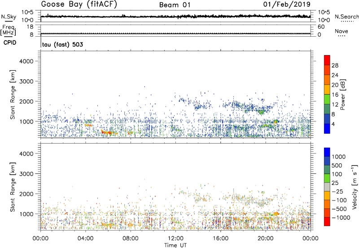Click the '3000' tick of velocity panel

[26, 174]
